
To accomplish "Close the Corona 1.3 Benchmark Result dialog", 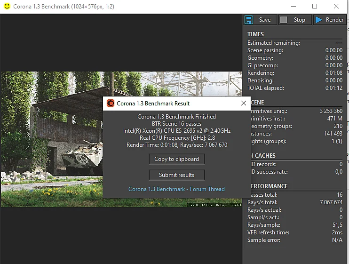I will (x=244, y=103).
